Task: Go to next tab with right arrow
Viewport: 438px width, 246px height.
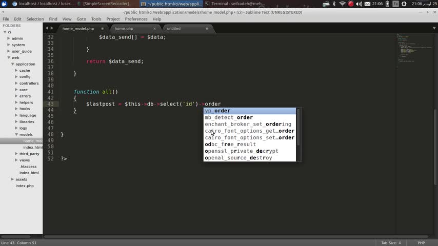Action: [52, 28]
